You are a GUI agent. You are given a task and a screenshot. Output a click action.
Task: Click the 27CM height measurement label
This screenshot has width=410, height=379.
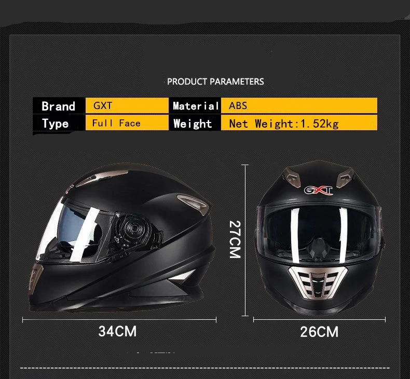tap(235, 239)
